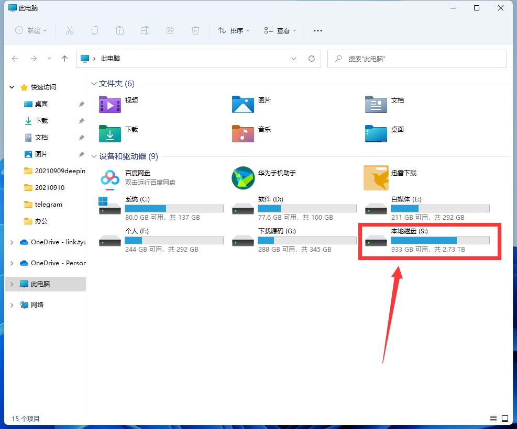This screenshot has width=517, height=429.
Task: Expand the Network (网络) tree node
Action: point(12,304)
